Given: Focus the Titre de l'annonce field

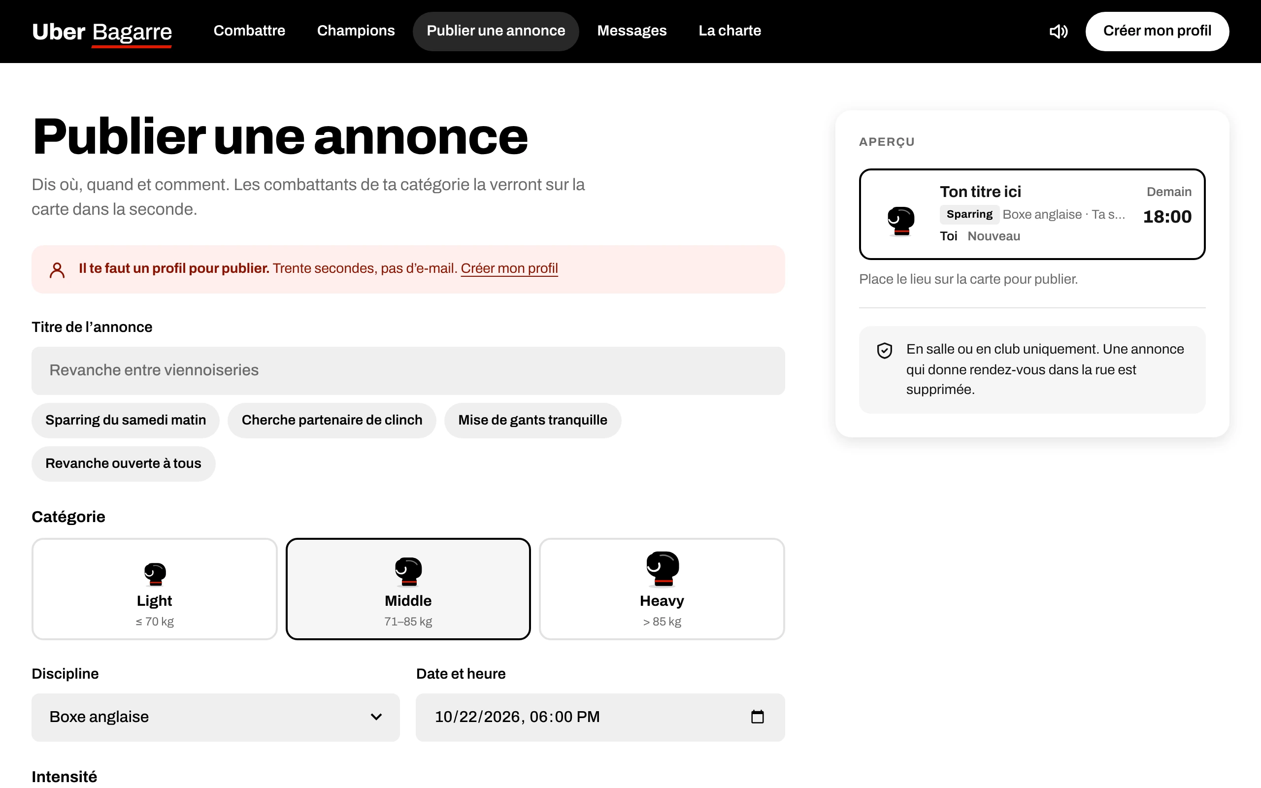Looking at the screenshot, I should pos(408,370).
